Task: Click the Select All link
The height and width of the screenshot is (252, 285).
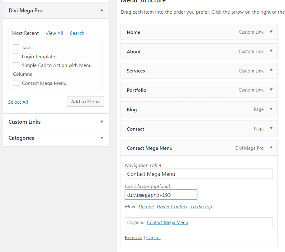Action: tap(18, 102)
